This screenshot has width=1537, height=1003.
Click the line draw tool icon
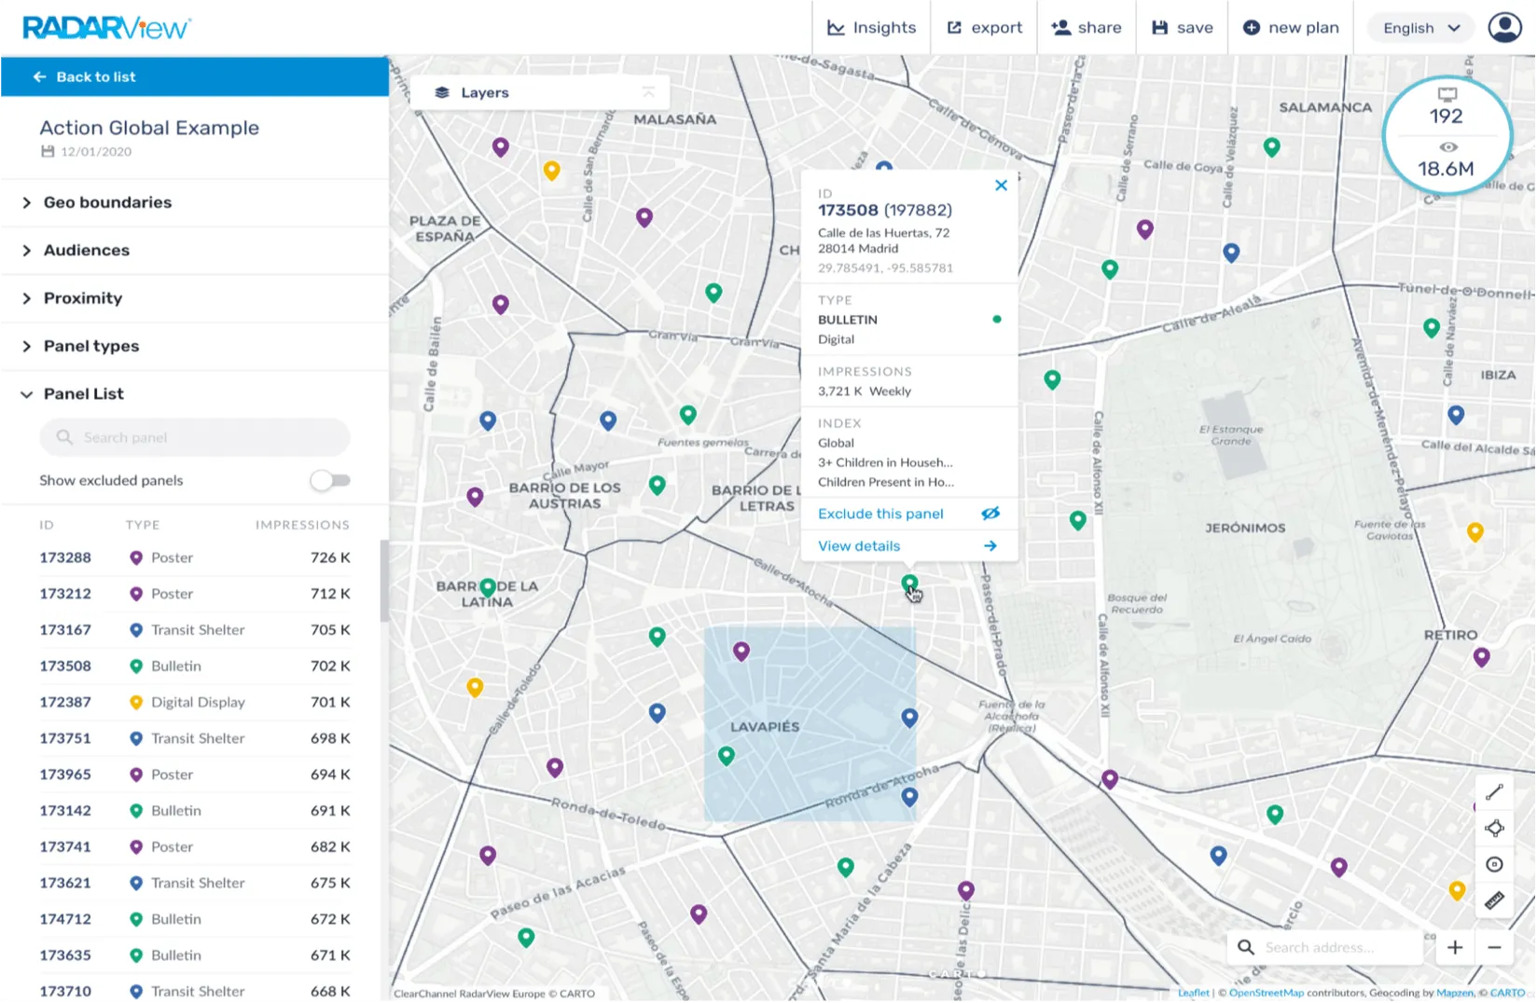coord(1494,791)
